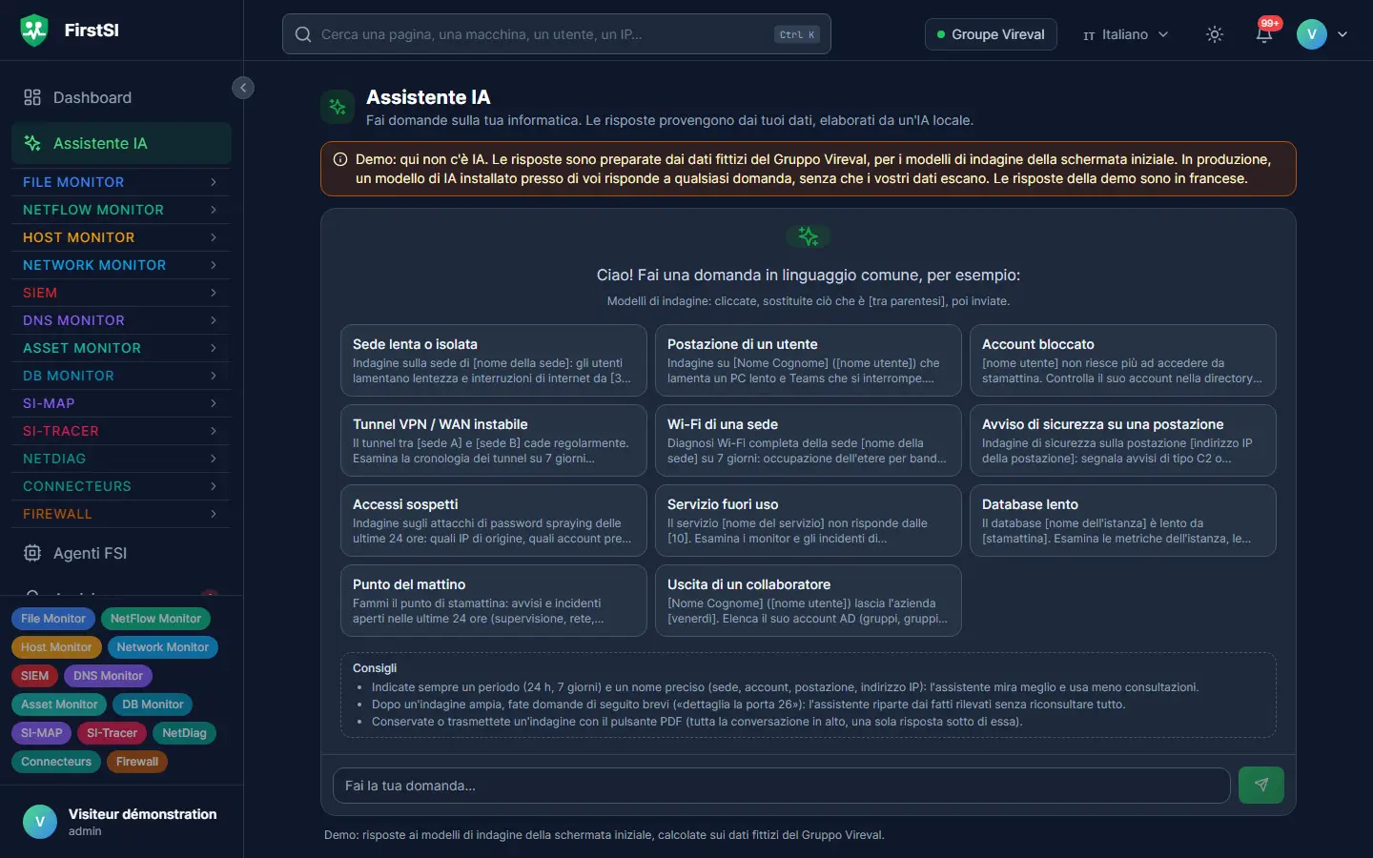Expand the HOST MONITOR section
The image size is (1373, 858).
[121, 237]
